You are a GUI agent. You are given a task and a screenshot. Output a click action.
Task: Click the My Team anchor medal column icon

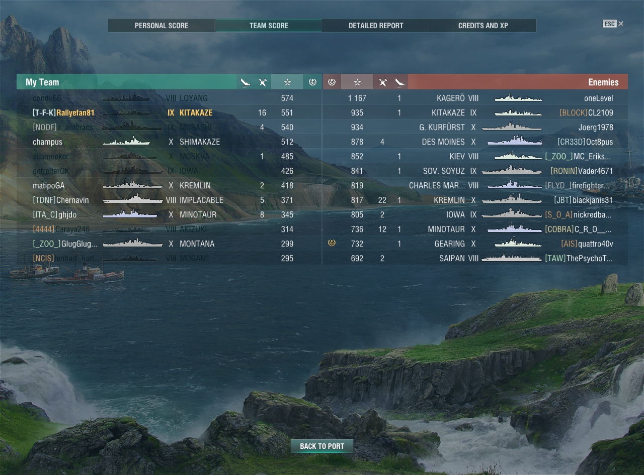[x=312, y=82]
